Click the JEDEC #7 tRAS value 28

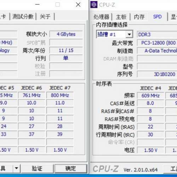(60, 126)
